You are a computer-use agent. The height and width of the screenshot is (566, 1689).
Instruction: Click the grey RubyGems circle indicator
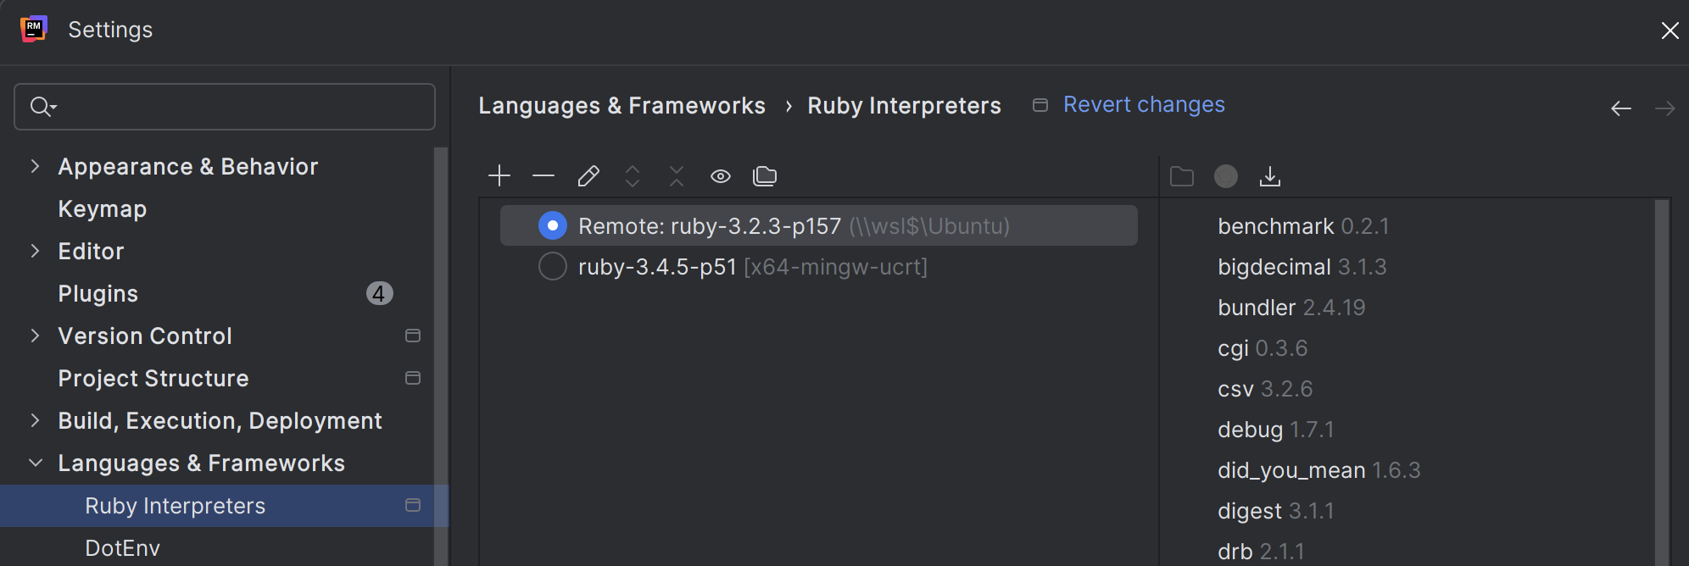click(x=1225, y=175)
